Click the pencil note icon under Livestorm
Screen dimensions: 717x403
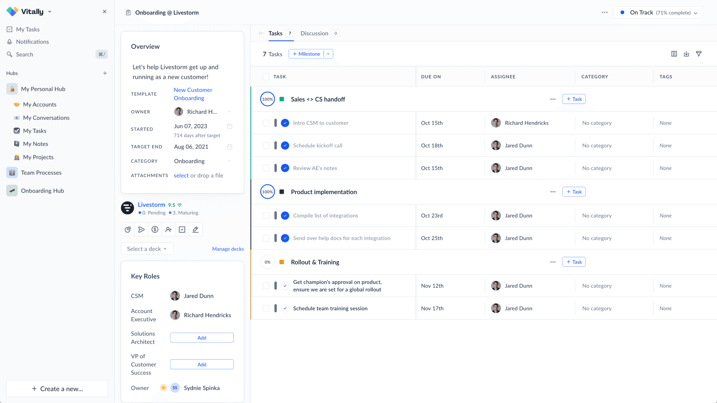(x=195, y=229)
